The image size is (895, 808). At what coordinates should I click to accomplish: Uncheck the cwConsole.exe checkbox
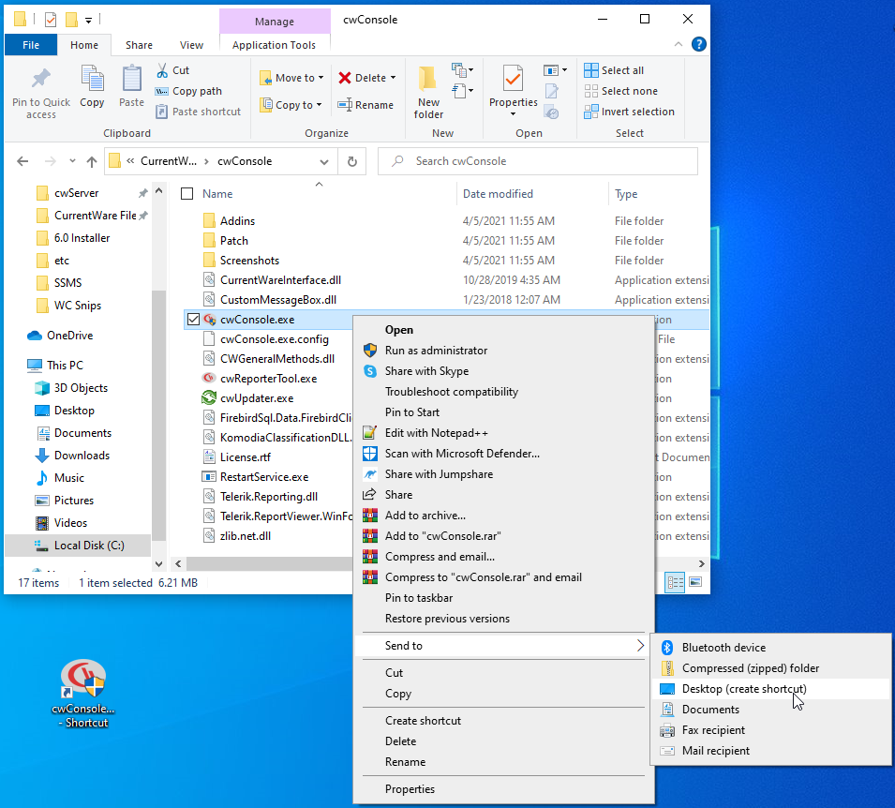pyautogui.click(x=193, y=320)
